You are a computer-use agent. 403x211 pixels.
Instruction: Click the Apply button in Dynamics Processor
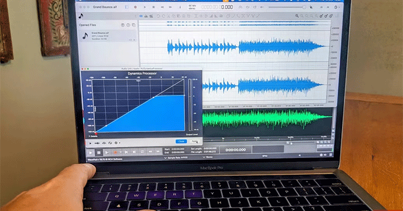195,141
